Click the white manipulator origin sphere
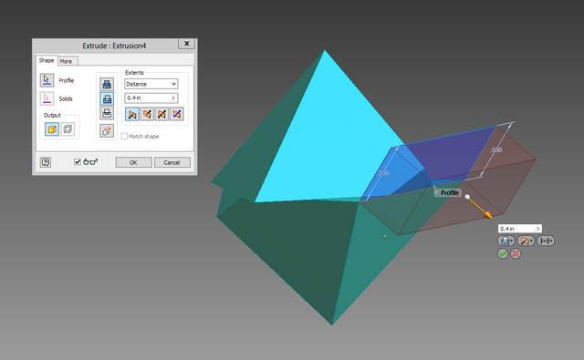The height and width of the screenshot is (360, 584). (x=467, y=197)
